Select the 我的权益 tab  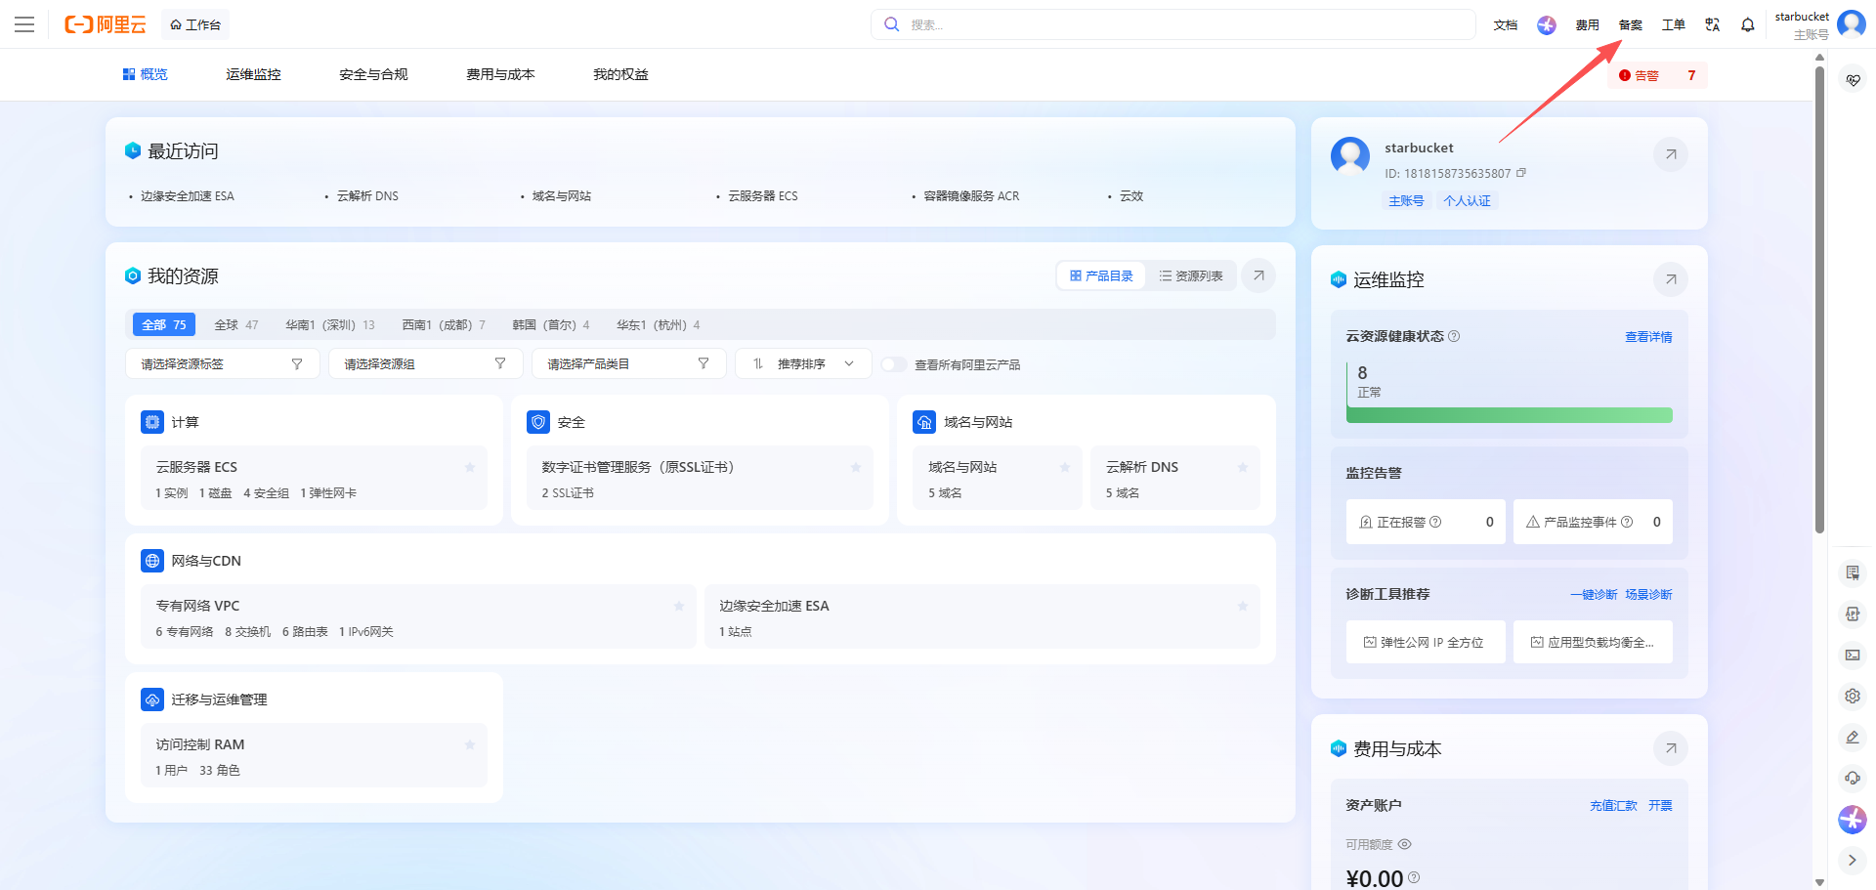620,74
